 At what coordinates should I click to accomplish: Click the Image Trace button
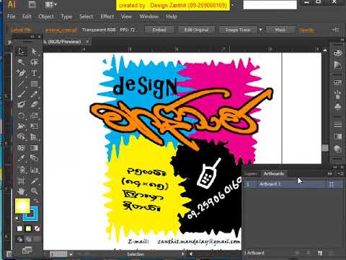pyautogui.click(x=238, y=30)
